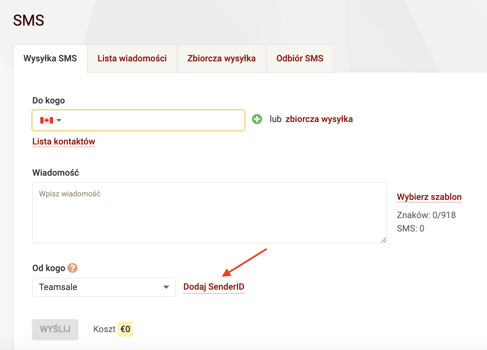The height and width of the screenshot is (350, 487).
Task: Click the €0 cost value
Action: pyautogui.click(x=125, y=329)
